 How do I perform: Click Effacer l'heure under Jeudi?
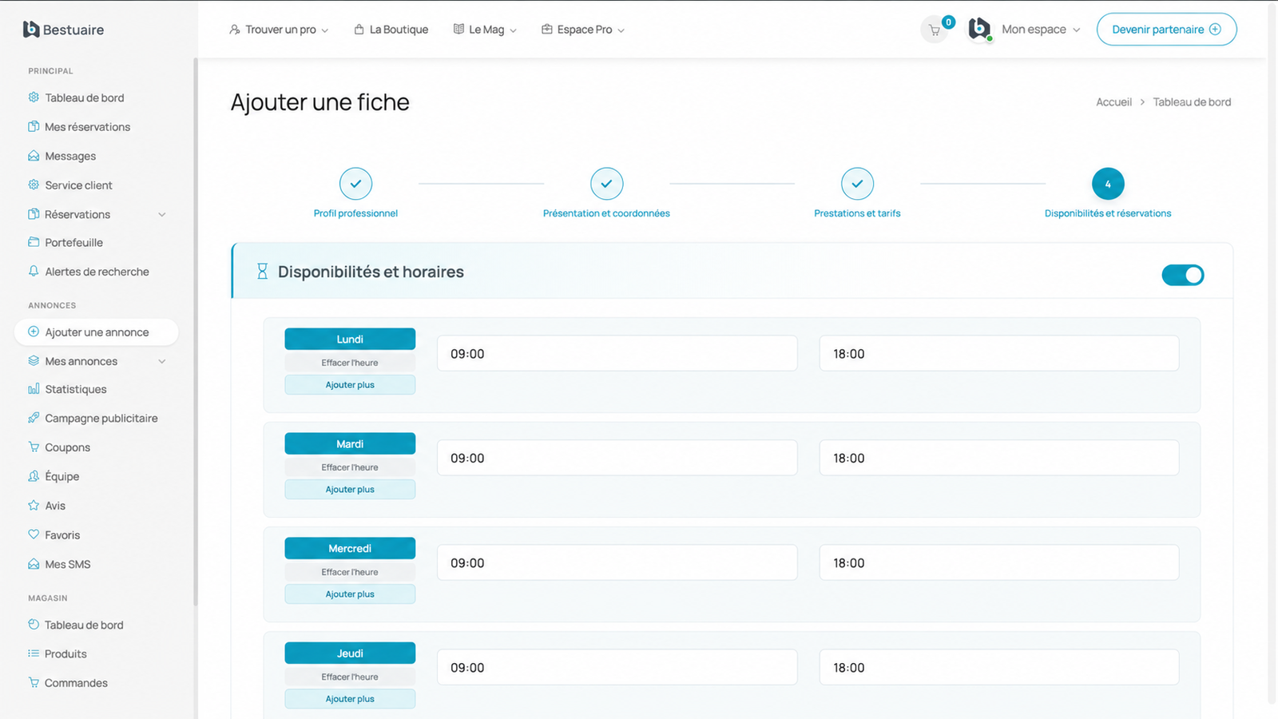point(350,677)
